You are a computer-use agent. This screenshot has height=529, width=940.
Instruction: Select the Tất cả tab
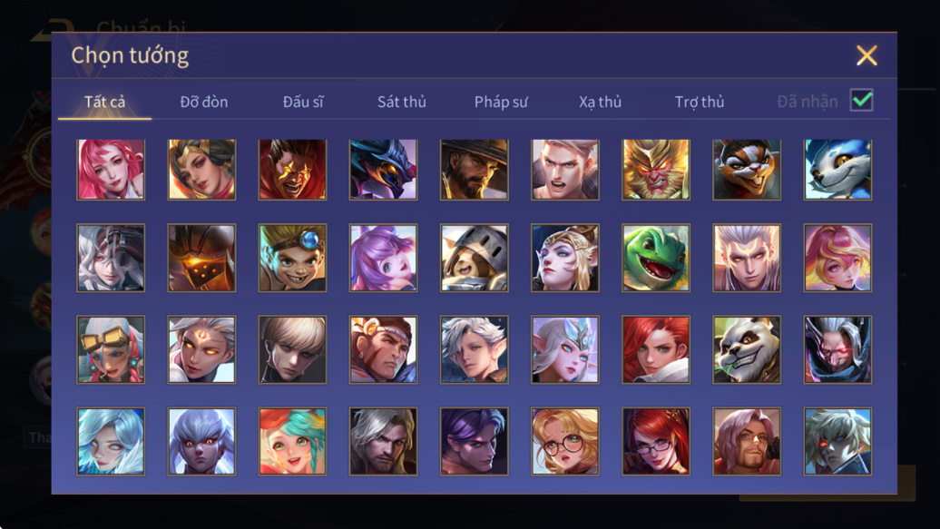(105, 102)
